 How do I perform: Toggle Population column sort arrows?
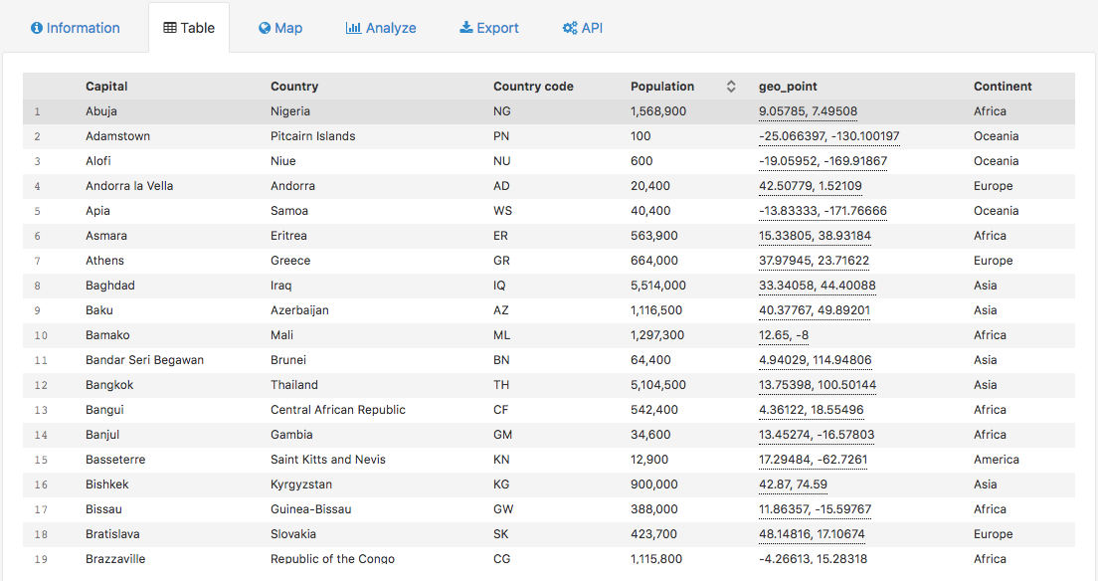[731, 87]
